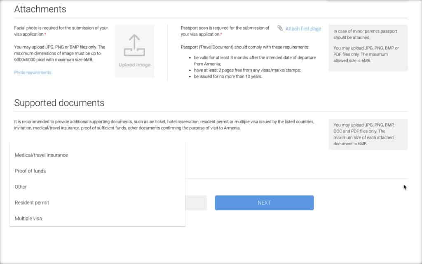Click the 'It is recommended to provide' paragraph
The width and height of the screenshot is (422, 264).
point(164,125)
